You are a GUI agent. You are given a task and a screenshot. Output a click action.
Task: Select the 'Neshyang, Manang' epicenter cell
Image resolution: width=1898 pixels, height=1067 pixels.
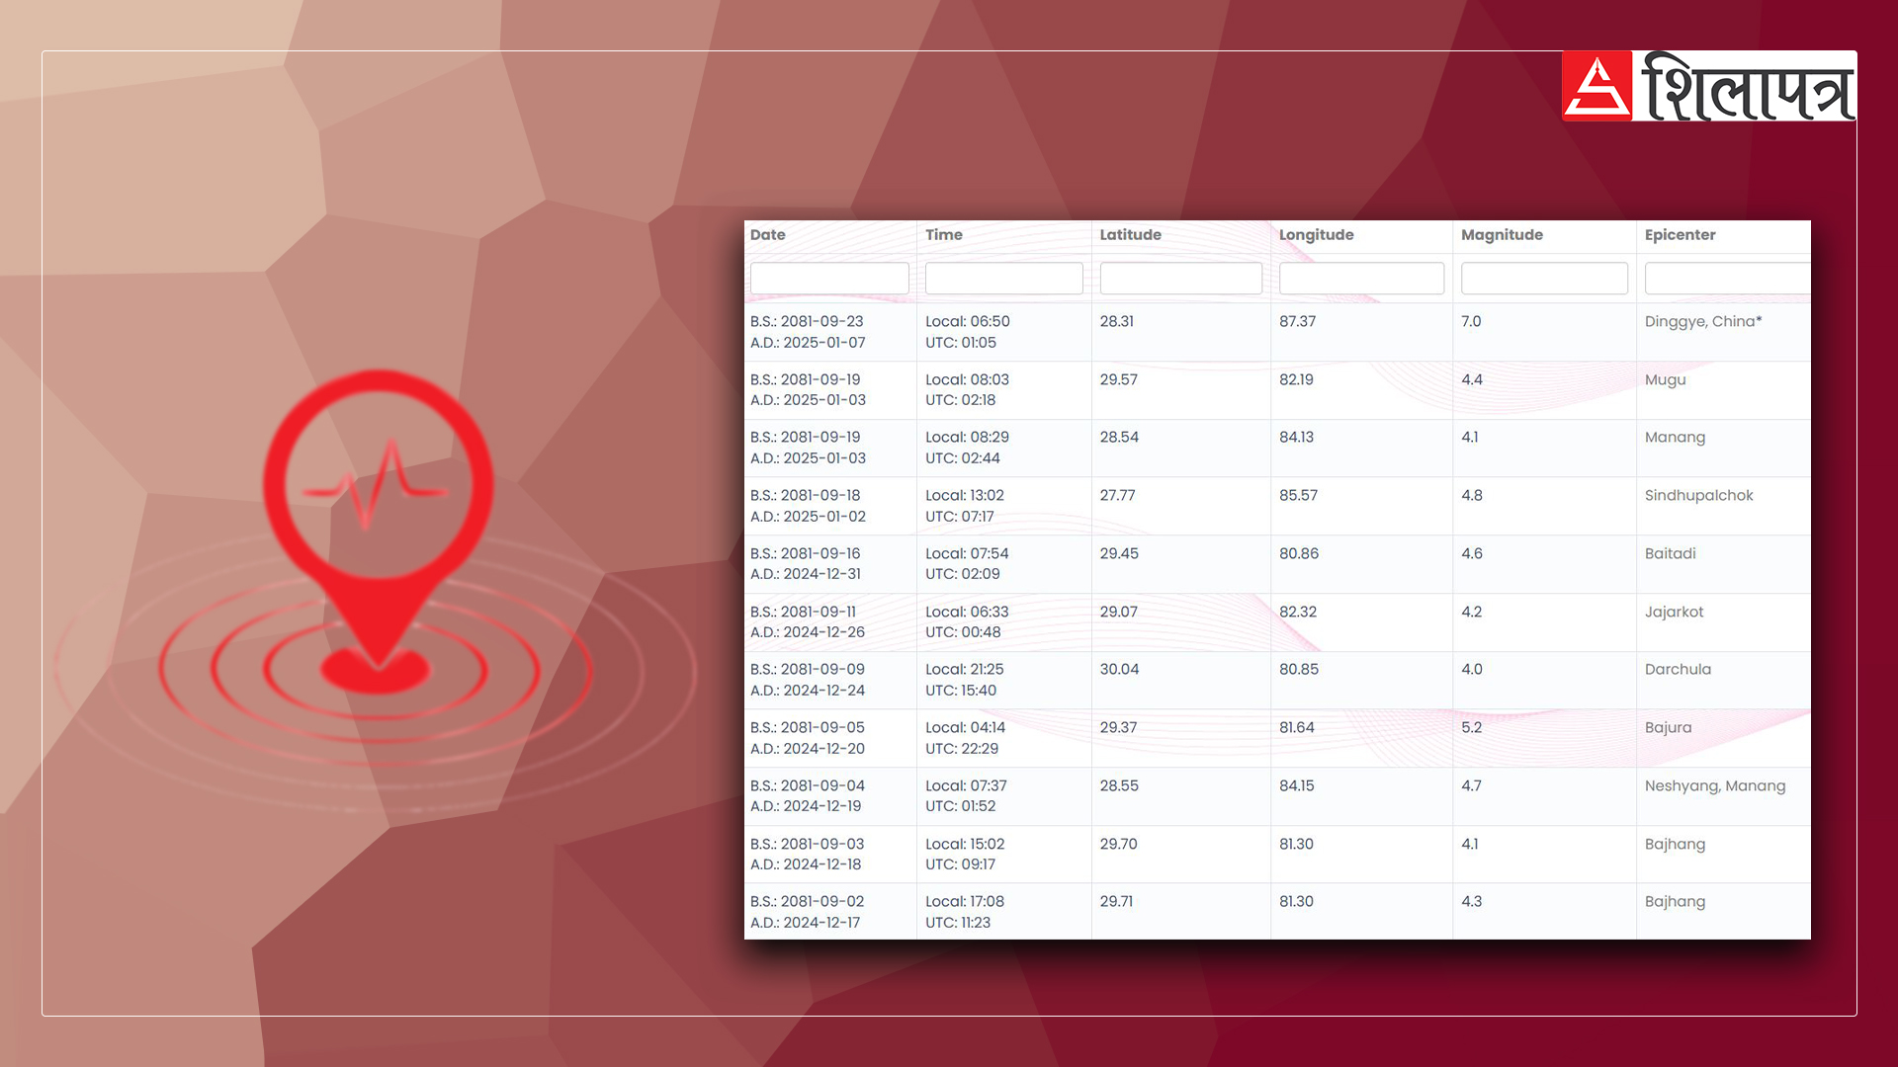[1715, 786]
